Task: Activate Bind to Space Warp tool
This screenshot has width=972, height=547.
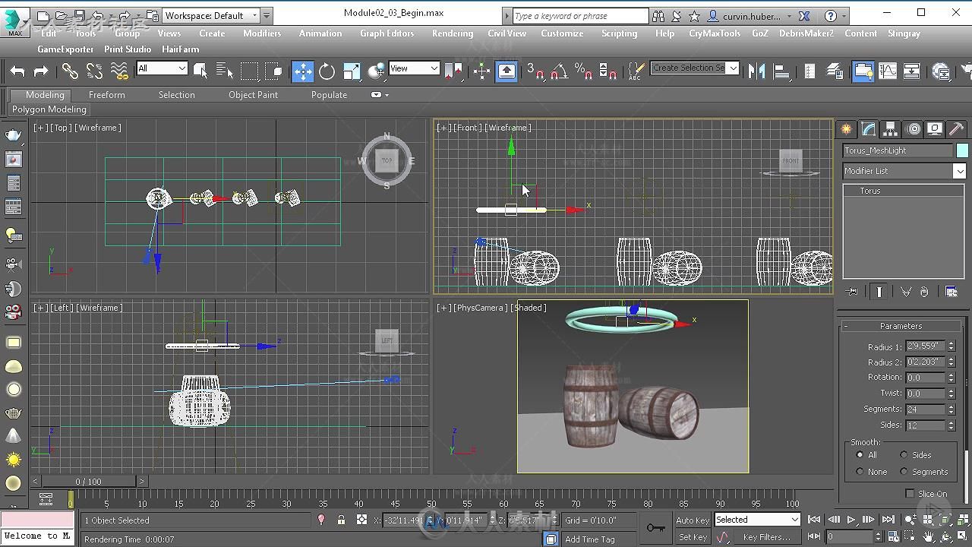Action: tap(119, 71)
